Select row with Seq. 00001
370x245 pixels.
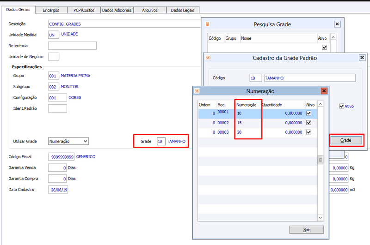pyautogui.click(x=258, y=113)
